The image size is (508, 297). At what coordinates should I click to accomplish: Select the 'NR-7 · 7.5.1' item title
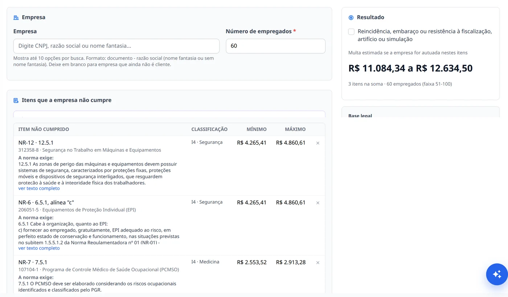33,262
